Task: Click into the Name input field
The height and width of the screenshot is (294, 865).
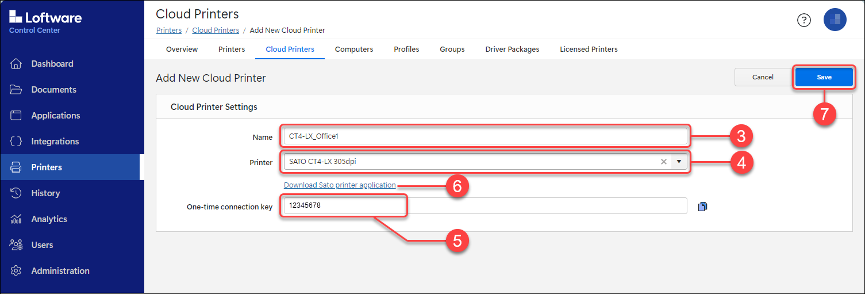Action: [x=485, y=136]
